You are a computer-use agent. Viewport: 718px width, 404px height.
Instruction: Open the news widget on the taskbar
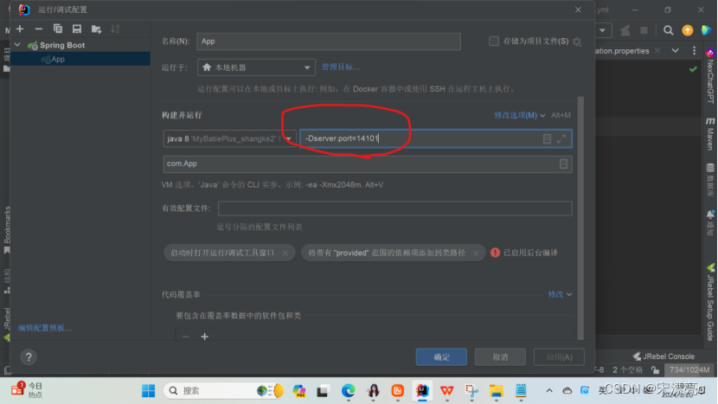(28, 390)
